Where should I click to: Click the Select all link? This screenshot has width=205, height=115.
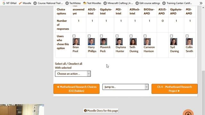60,64
